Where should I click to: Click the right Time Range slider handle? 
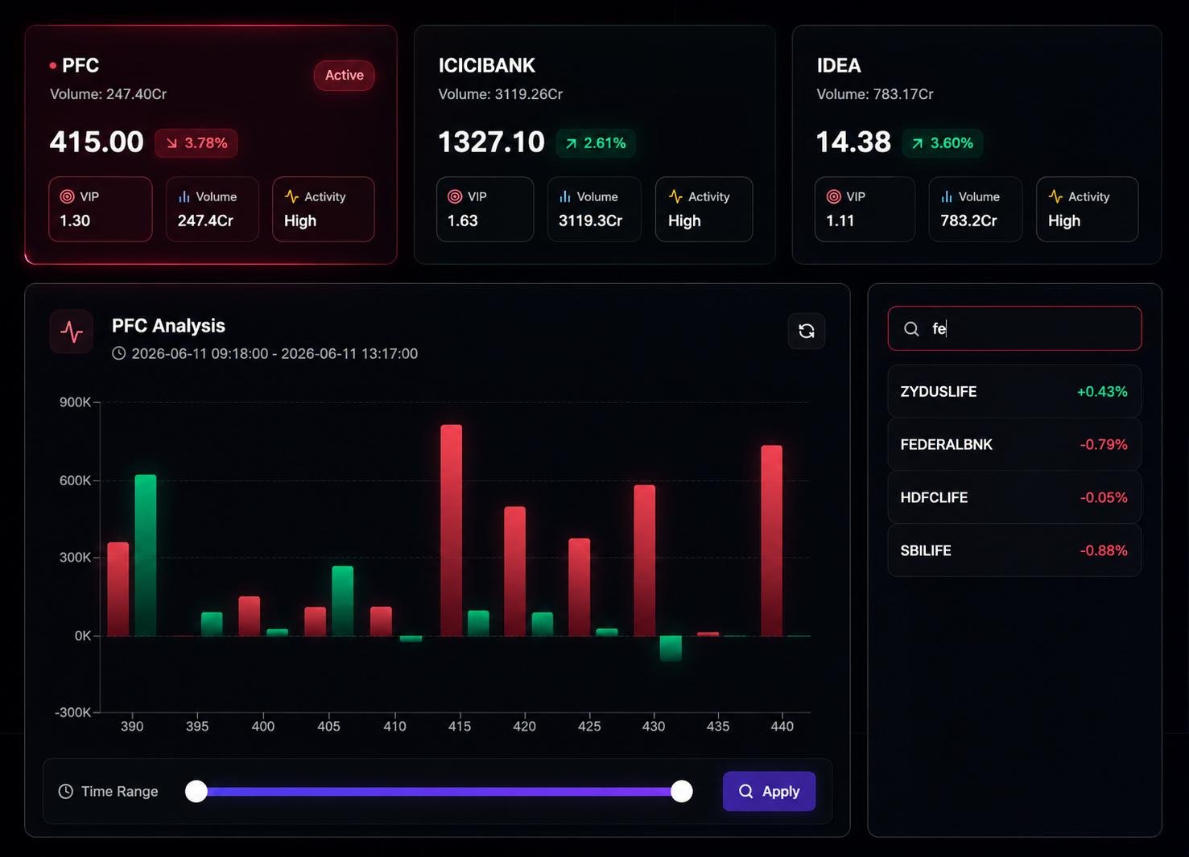682,791
